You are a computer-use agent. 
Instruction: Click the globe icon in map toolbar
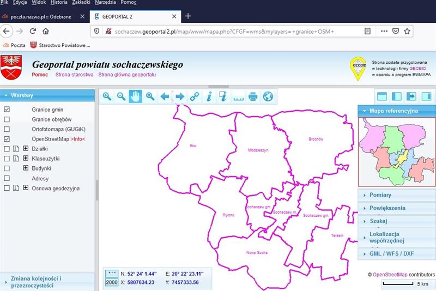tap(268, 96)
